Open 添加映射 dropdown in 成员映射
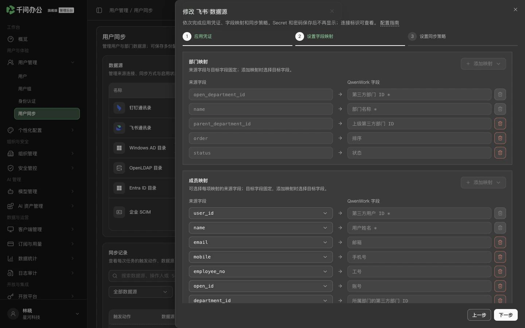This screenshot has width=525, height=328. (483, 183)
